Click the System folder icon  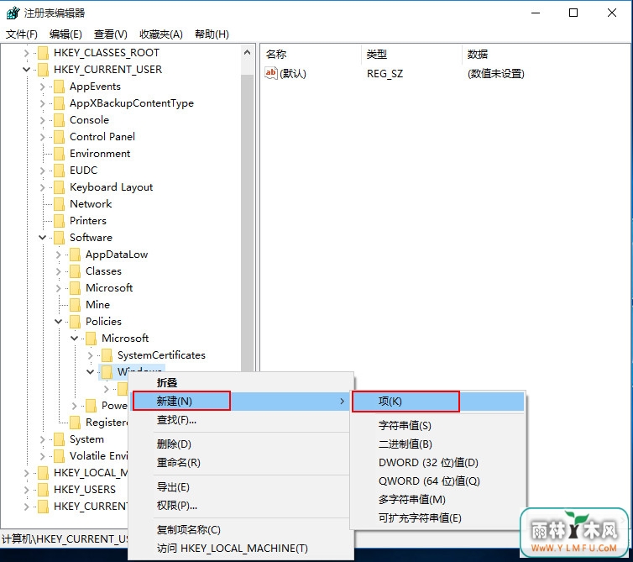[59, 439]
